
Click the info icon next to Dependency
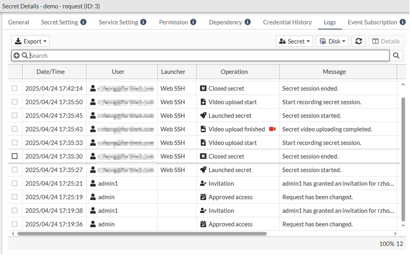point(248,22)
